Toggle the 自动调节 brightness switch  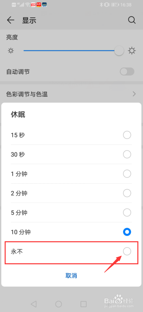coord(127,72)
